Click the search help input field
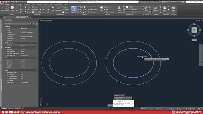The width and height of the screenshot is (203, 114). point(149,2)
